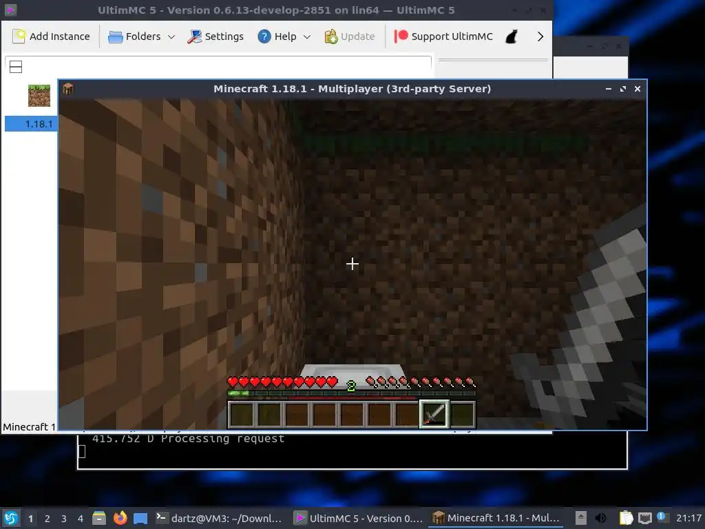Click the update notifier tray icon
The width and height of the screenshot is (705, 529).
click(x=662, y=517)
